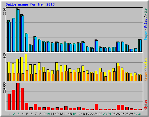Click day 12 on the x-axis
Viewport: 149px width, 117px height.
57,114
